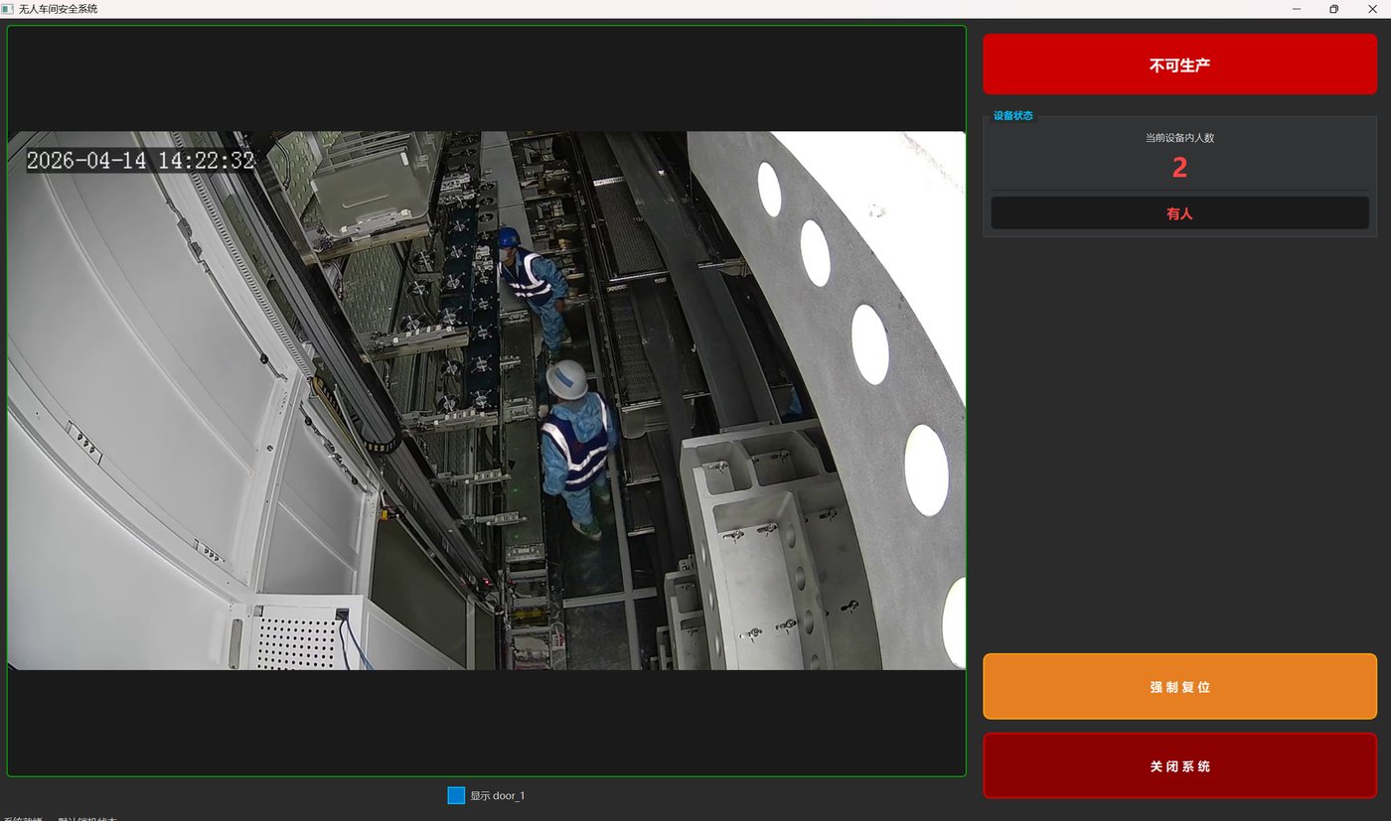This screenshot has height=821, width=1391.
Task: Click the red 不可生产 status banner
Action: click(1179, 65)
